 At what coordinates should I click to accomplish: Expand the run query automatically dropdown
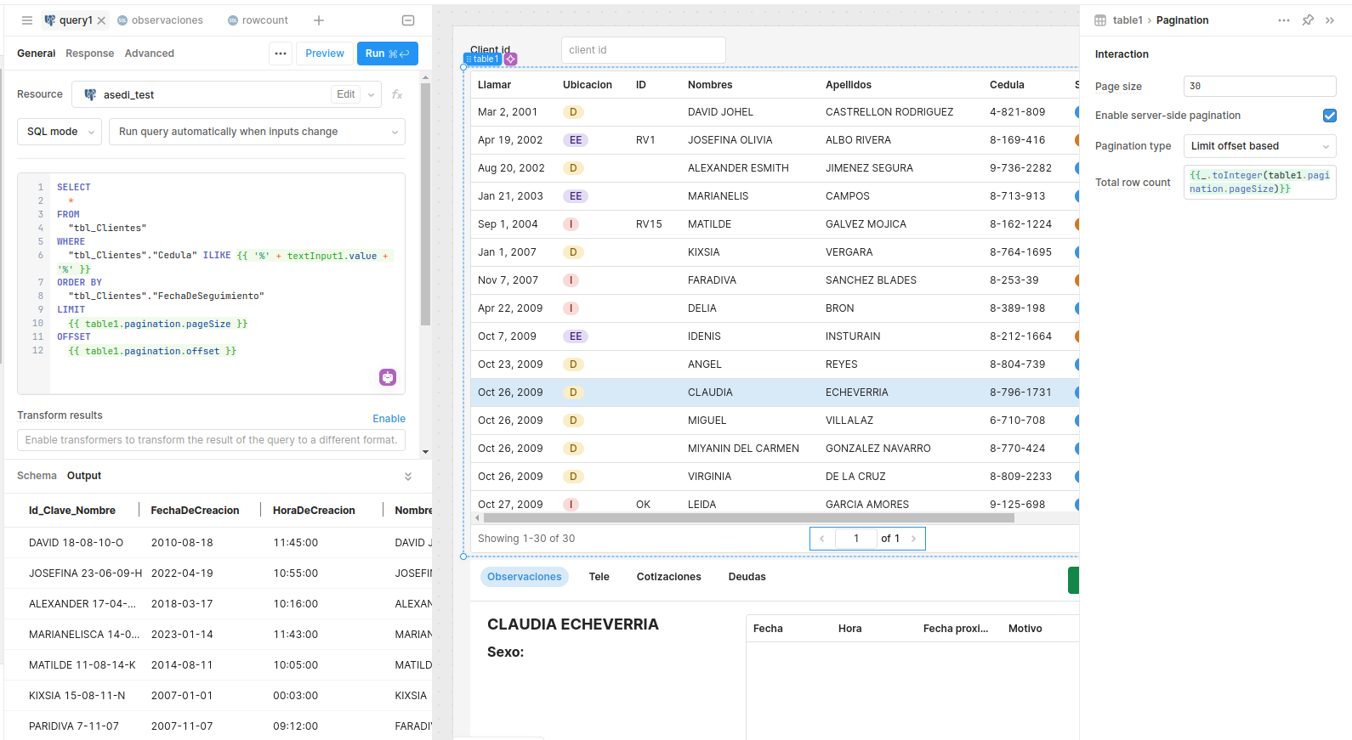(257, 132)
